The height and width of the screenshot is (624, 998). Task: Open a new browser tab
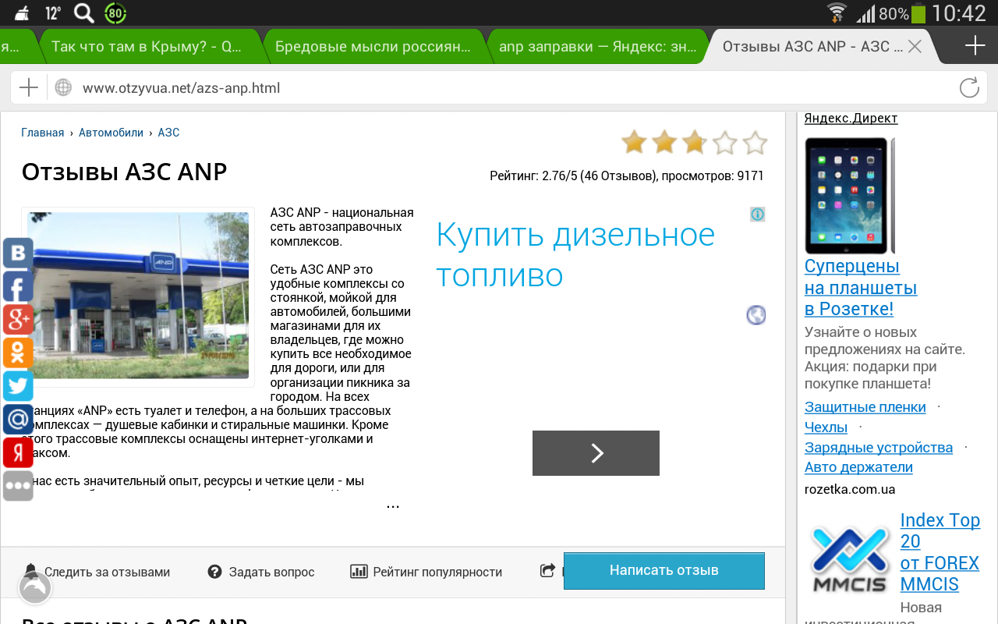coord(975,47)
